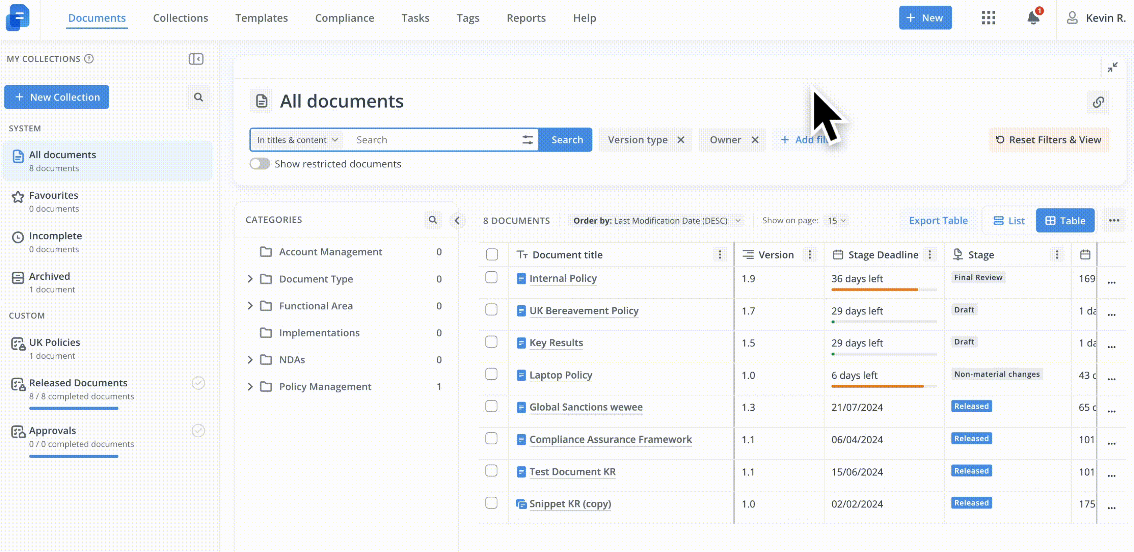The height and width of the screenshot is (552, 1134).
Task: Tick the select-all documents checkbox
Action: coord(492,254)
